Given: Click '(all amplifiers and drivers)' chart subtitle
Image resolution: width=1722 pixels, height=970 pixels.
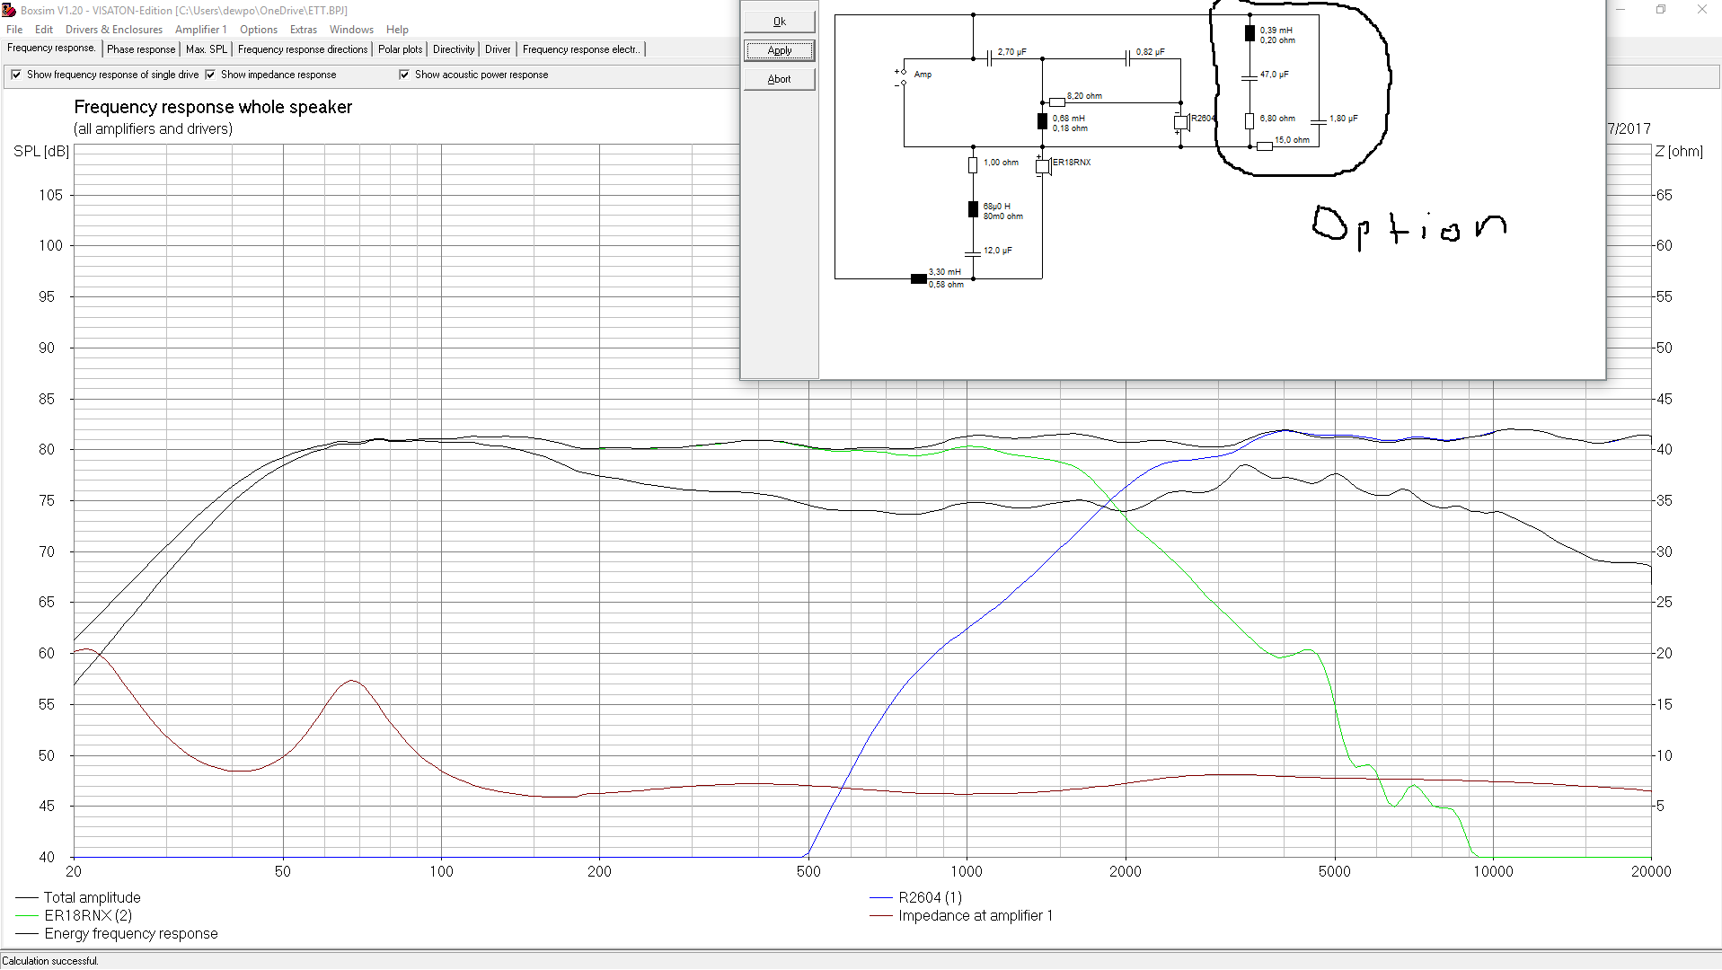Looking at the screenshot, I should [153, 129].
